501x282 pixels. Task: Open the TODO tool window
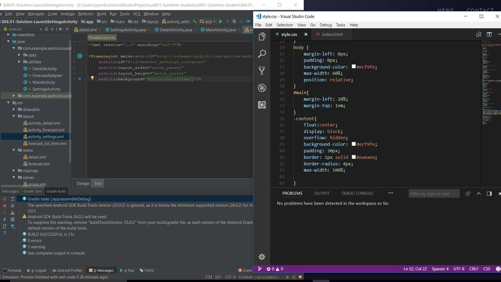147,270
